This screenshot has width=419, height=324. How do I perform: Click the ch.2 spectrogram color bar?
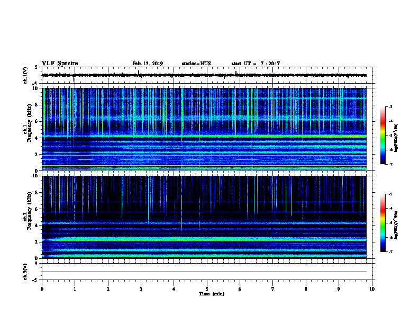click(x=383, y=223)
